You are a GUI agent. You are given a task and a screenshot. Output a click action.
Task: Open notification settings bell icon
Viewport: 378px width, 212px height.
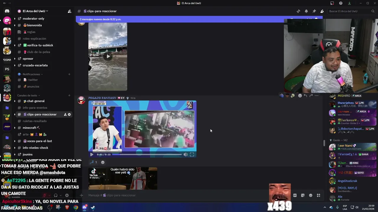306,11
